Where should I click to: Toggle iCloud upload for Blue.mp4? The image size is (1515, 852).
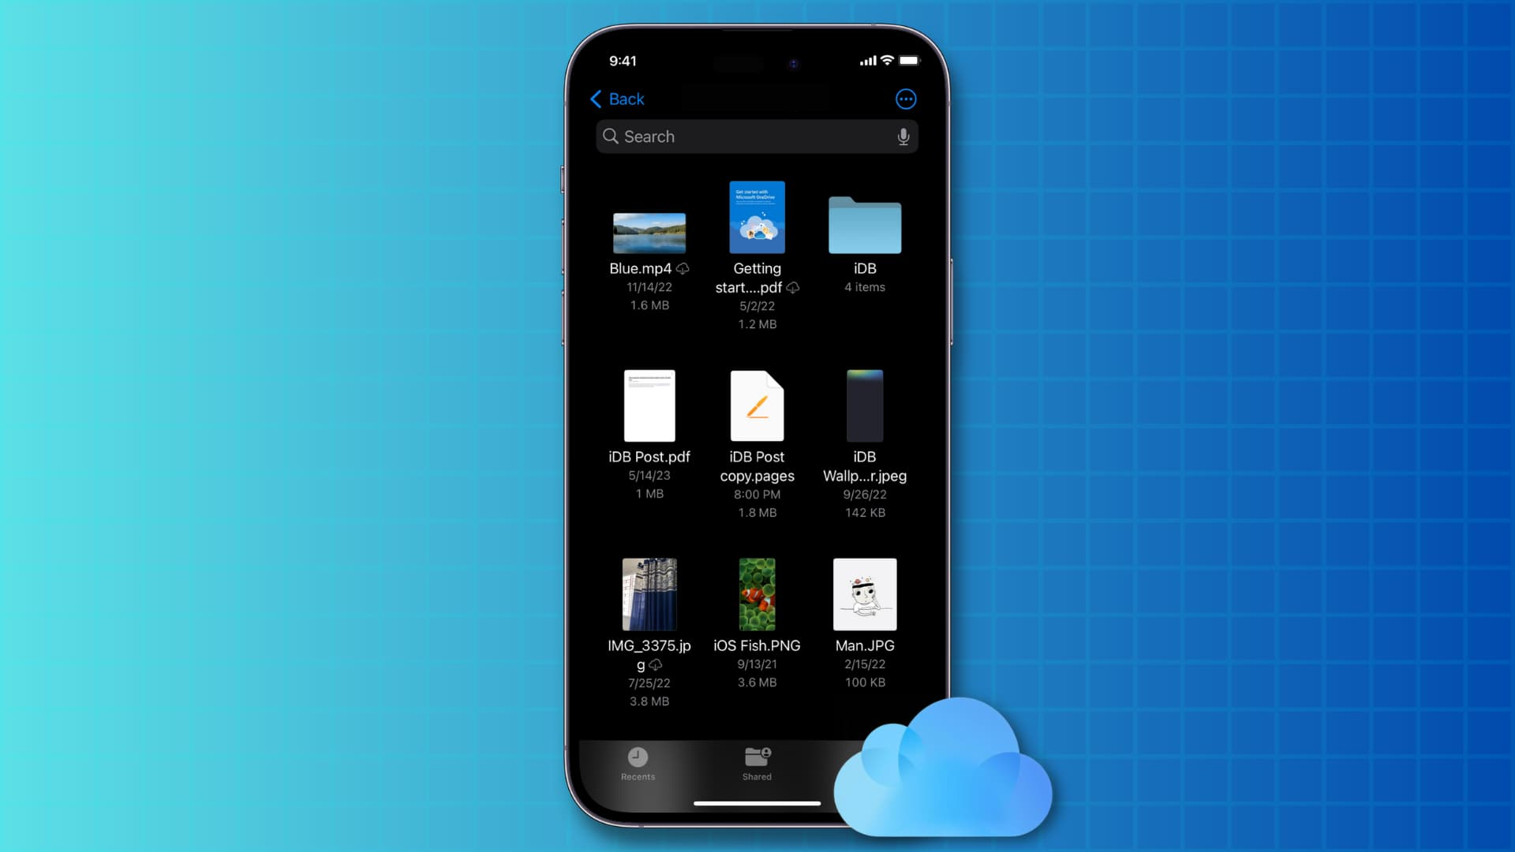[x=683, y=268]
